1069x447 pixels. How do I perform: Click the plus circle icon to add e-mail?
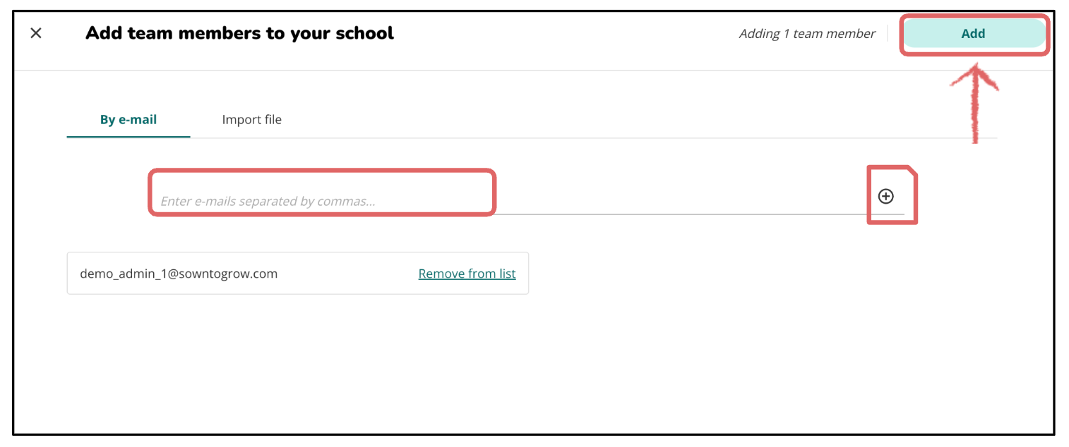885,197
